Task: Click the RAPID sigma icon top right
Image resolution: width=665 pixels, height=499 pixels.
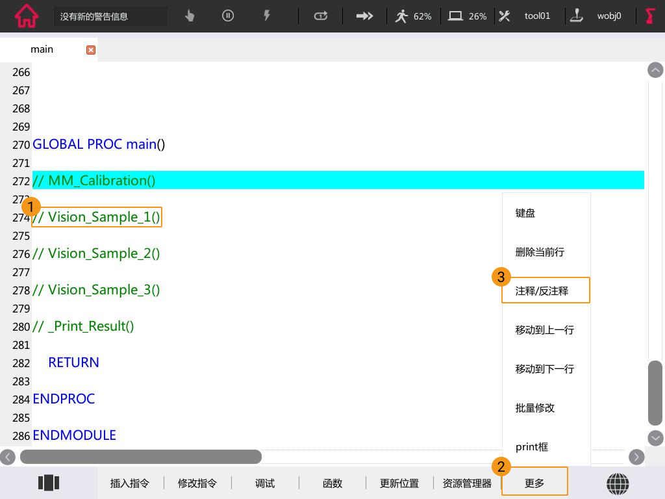Action: [649, 16]
